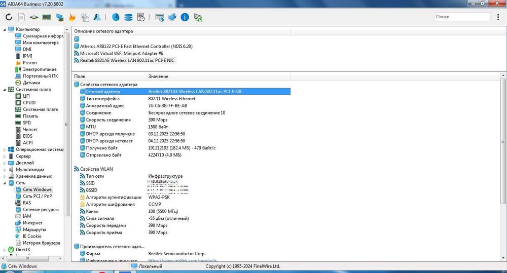Select CPUID in the sidebar tree

click(x=29, y=103)
